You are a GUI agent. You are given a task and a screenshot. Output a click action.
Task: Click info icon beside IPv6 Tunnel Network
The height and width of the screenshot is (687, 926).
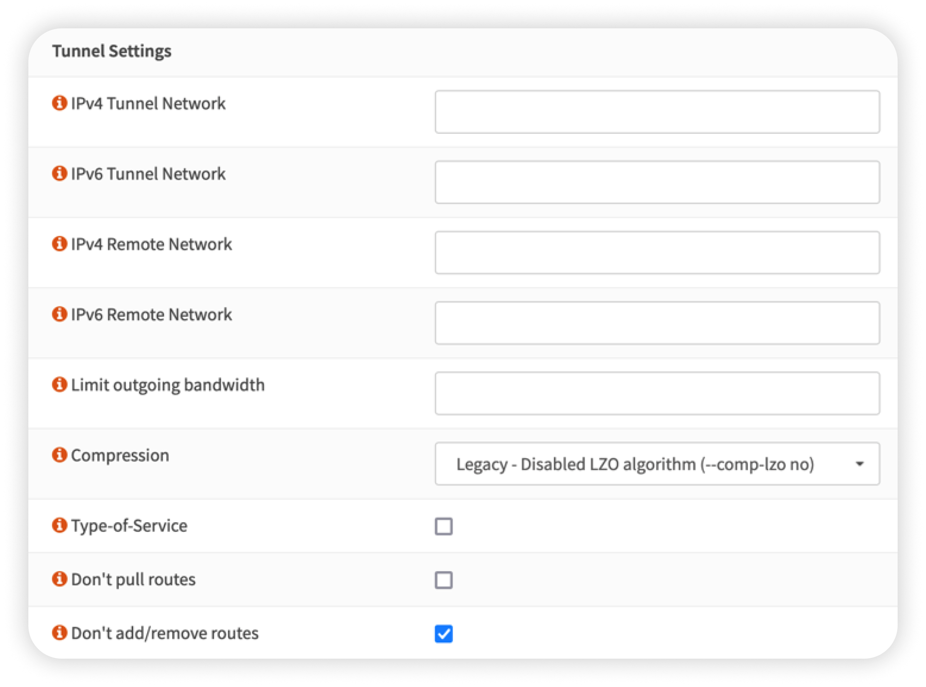[60, 173]
